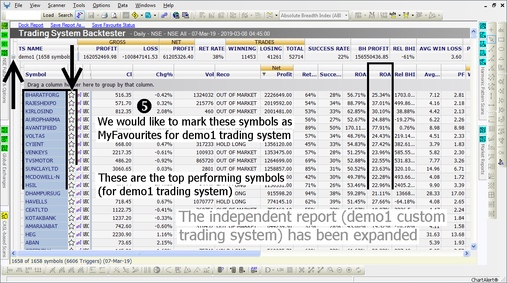Click the IDX index icon in left sidebar
This screenshot has height=283, width=507.
pyautogui.click(x=5, y=34)
